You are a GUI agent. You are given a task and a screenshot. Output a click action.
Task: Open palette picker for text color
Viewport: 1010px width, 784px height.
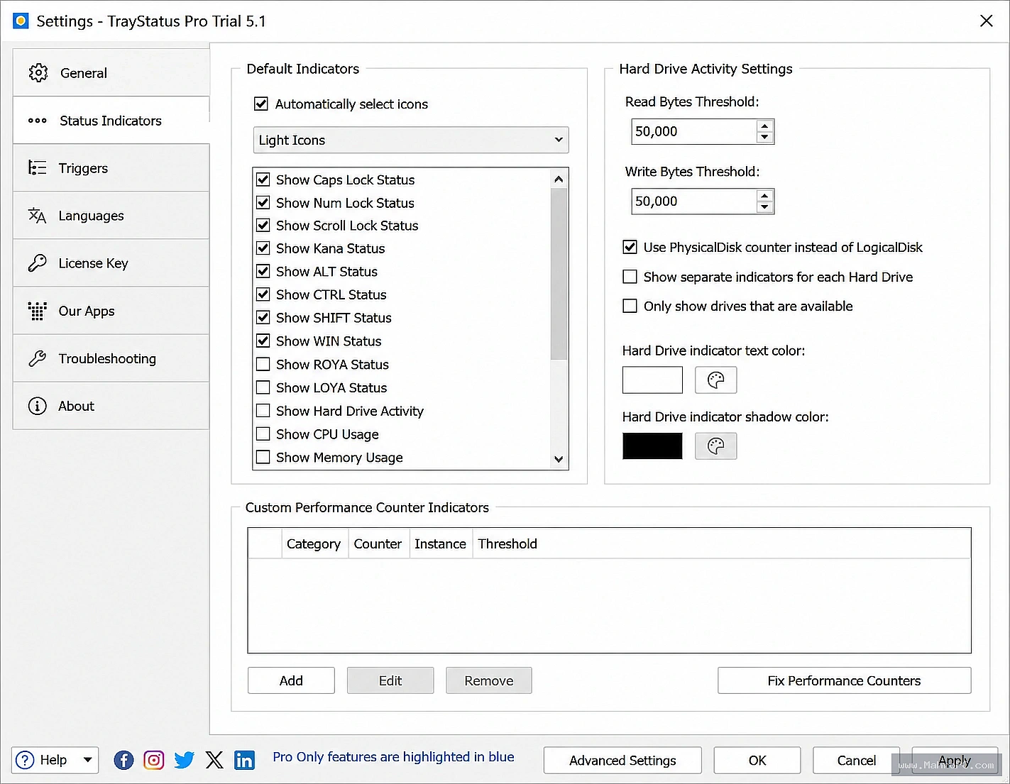[x=715, y=380]
